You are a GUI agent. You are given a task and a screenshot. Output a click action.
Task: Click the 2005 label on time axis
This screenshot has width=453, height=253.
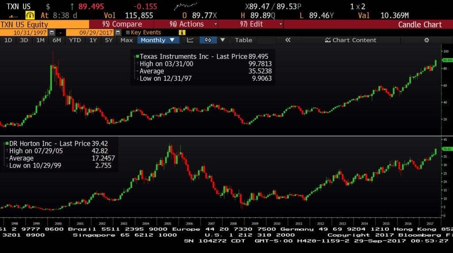[x=168, y=223]
